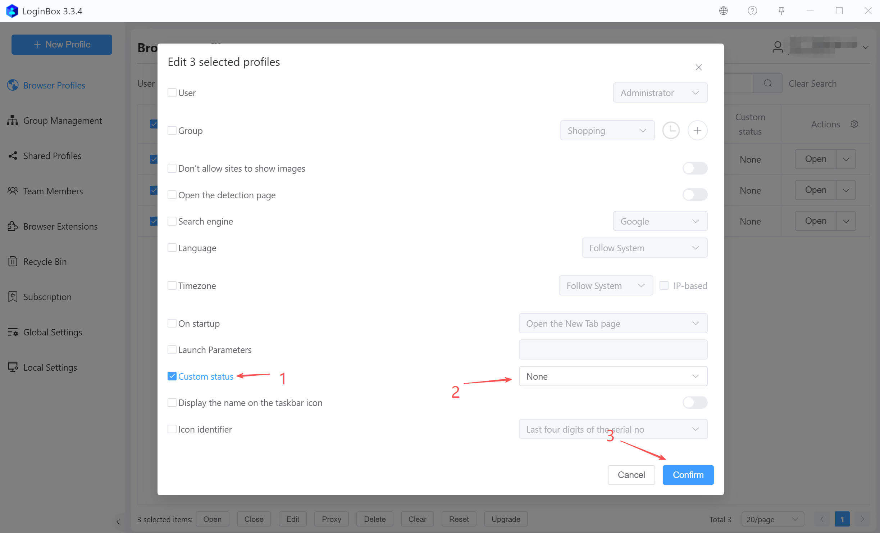The image size is (880, 533).
Task: Toggle Don't allow sites to show images switch
Action: tap(694, 168)
